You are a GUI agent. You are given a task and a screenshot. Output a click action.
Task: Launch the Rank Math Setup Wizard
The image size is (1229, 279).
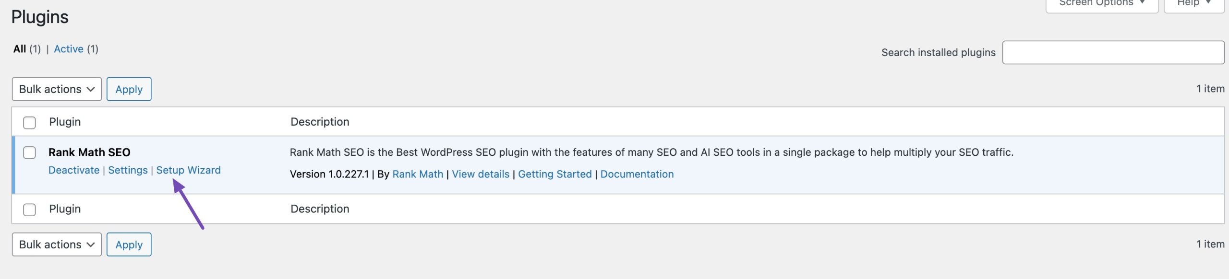[189, 170]
